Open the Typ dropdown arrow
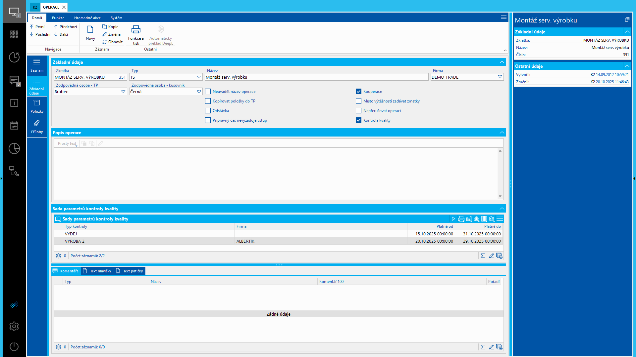Viewport: 636px width, 357px height. click(199, 77)
